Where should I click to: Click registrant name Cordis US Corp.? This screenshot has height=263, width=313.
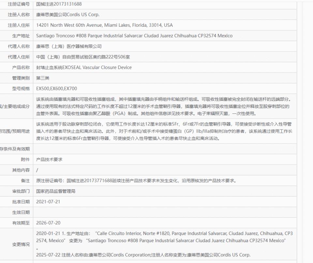click(x=68, y=15)
